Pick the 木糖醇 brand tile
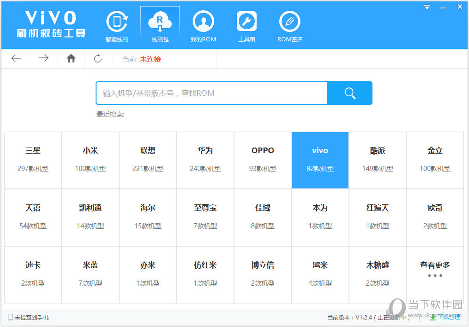Image resolution: width=469 pixels, height=327 pixels. [x=378, y=275]
